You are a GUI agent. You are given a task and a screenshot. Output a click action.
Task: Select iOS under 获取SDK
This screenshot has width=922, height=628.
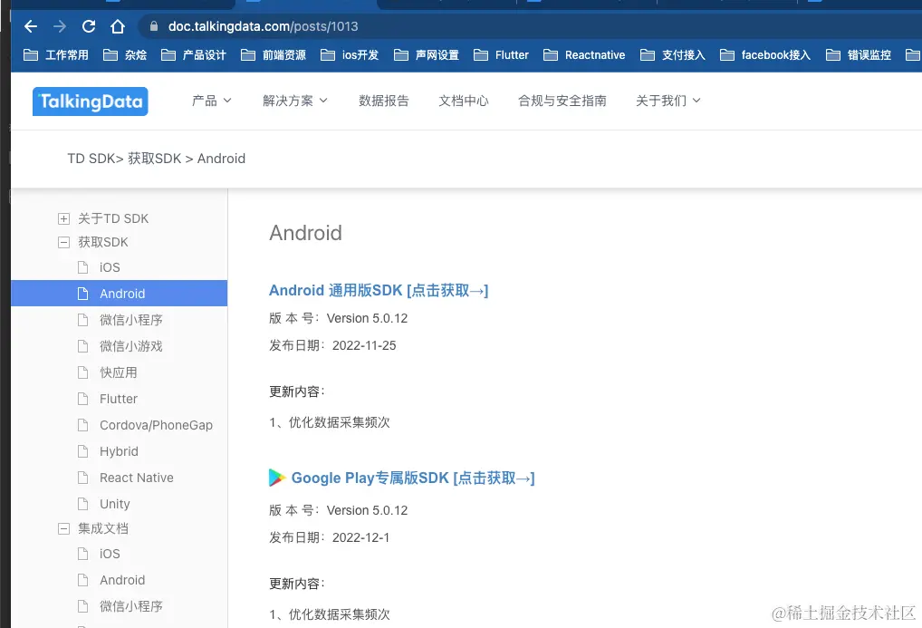(110, 267)
